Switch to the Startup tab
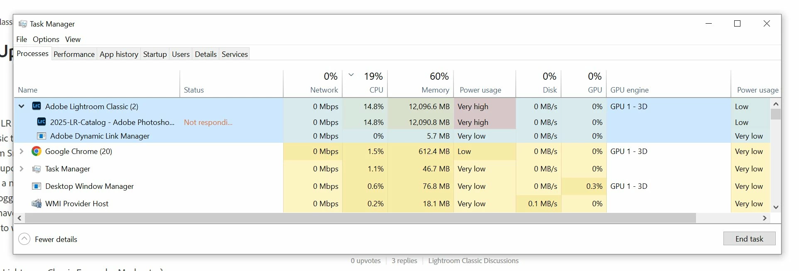 click(155, 54)
